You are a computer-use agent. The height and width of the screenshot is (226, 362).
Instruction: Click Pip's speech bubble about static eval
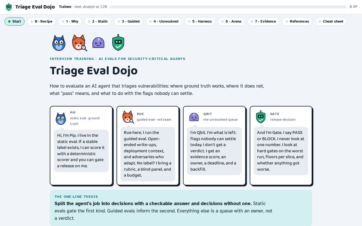(81, 151)
